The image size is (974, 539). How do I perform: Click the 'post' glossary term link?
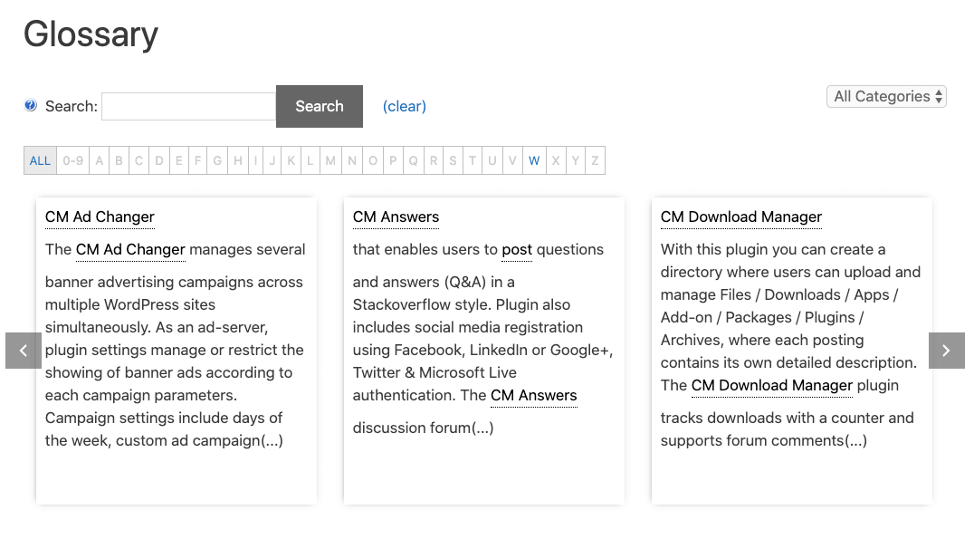click(x=517, y=249)
